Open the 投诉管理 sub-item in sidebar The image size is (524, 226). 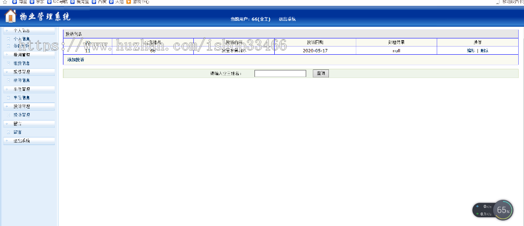pos(22,115)
